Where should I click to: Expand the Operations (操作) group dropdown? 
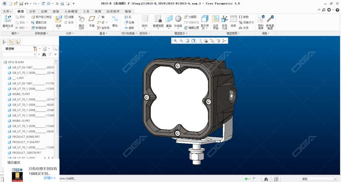(x=15, y=33)
